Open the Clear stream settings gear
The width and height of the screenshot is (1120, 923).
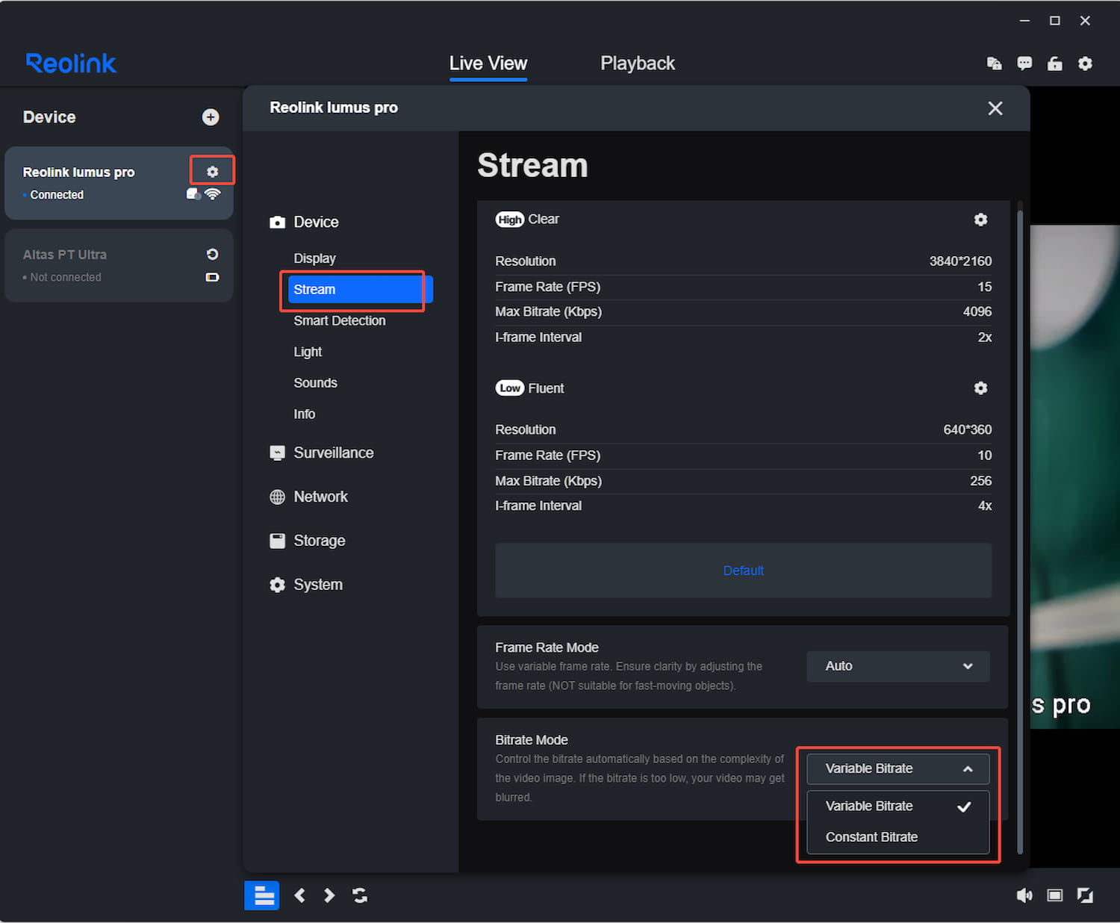coord(981,220)
